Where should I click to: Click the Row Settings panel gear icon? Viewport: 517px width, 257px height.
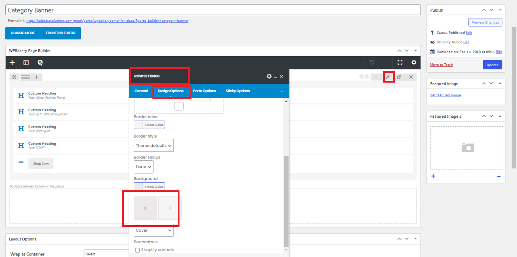[269, 76]
